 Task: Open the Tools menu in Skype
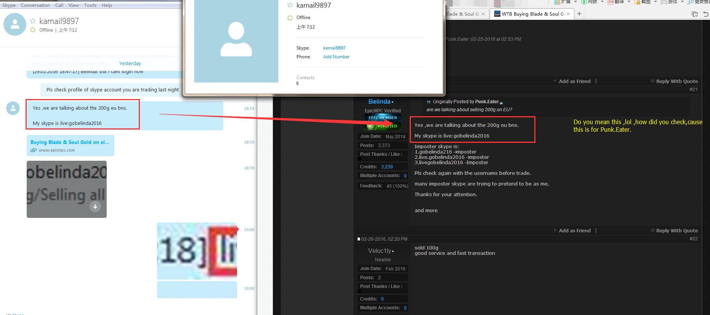pos(90,5)
